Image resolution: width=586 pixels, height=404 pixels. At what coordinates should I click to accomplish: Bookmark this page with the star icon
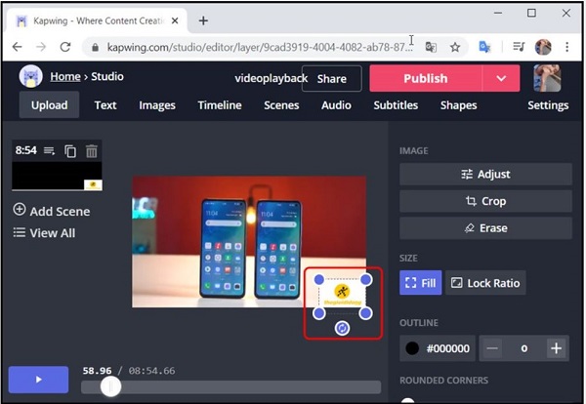tap(455, 47)
